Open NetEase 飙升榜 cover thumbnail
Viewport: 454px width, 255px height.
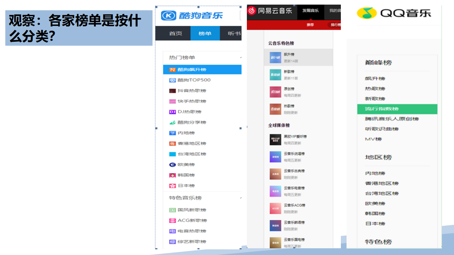pos(275,57)
